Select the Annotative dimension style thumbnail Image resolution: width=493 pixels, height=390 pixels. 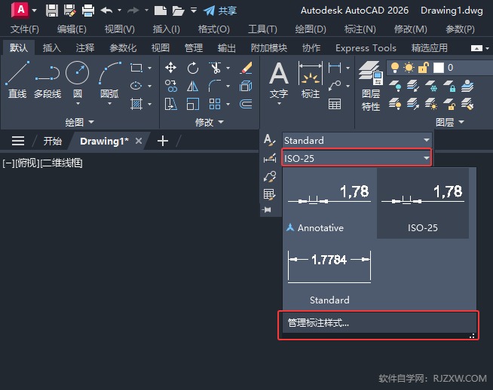pyautogui.click(x=329, y=203)
